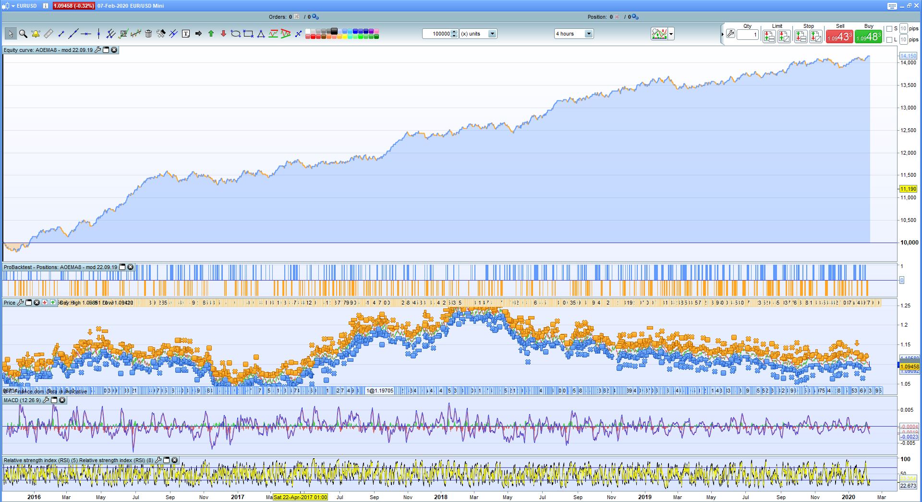Image resolution: width=922 pixels, height=502 pixels.
Task: Pick the red down arrow drawing tool
Action: [223, 34]
